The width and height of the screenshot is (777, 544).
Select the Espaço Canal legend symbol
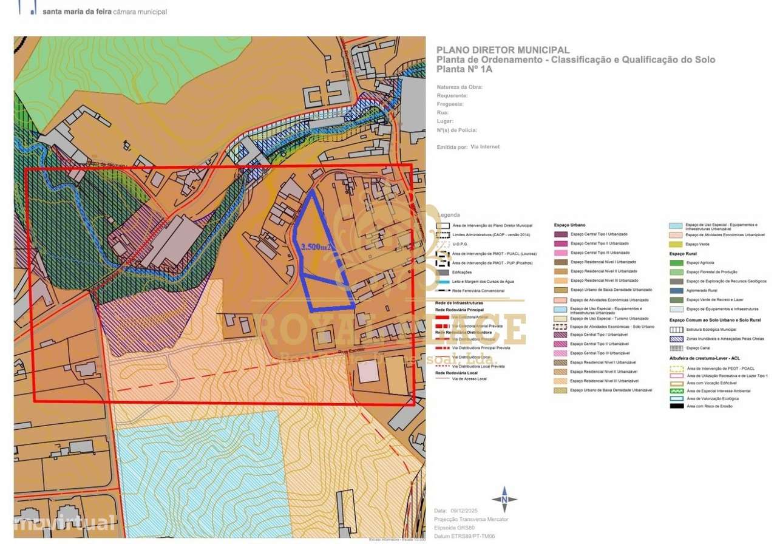(676, 348)
